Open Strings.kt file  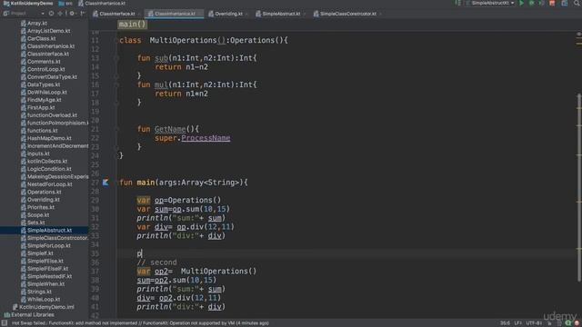coord(36,292)
